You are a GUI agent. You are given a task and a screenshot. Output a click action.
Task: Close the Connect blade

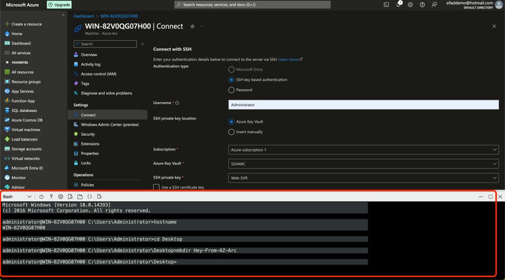pyautogui.click(x=494, y=26)
